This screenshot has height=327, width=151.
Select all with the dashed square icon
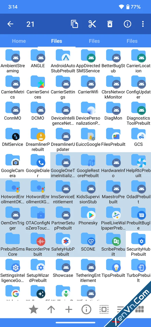click(x=104, y=310)
